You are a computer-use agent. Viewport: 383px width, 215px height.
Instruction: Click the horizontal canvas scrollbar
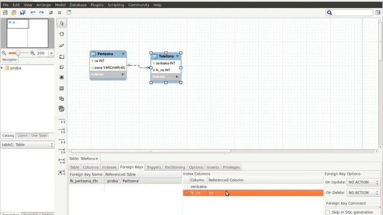click(x=151, y=151)
